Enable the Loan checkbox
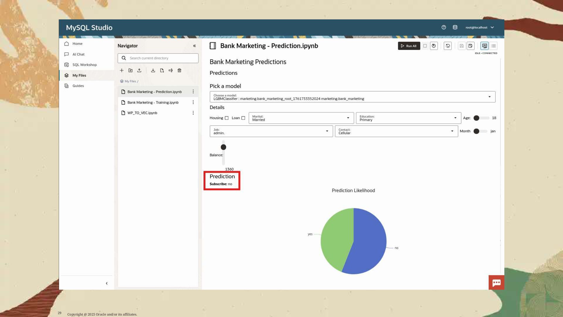This screenshot has width=563, height=317. click(243, 118)
